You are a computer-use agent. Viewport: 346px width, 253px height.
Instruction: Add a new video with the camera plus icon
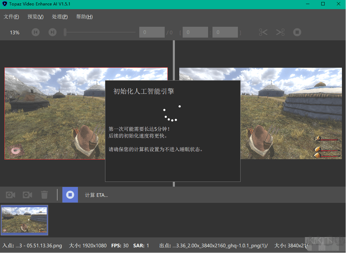[x=10, y=195]
